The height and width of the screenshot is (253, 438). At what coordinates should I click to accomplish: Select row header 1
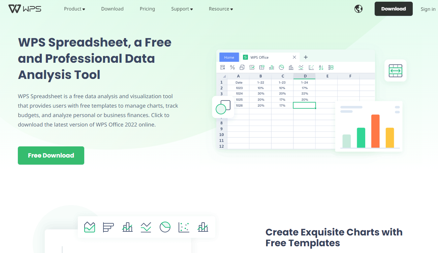point(222,82)
